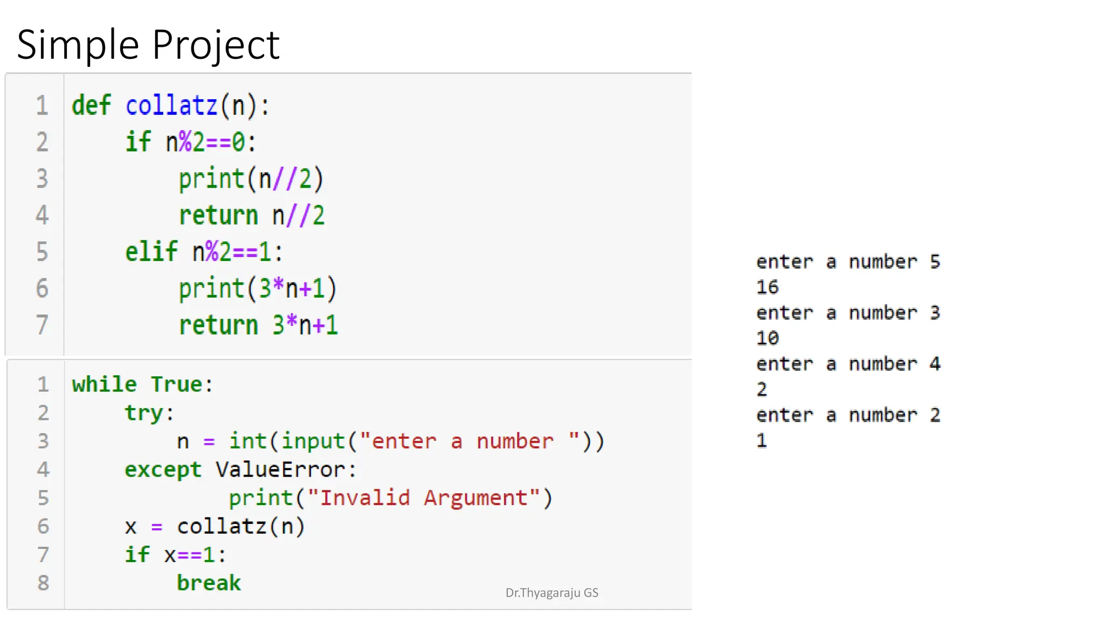The image size is (1104, 621).
Task: Click the 'Simple Project' slide title
Action: pos(148,45)
